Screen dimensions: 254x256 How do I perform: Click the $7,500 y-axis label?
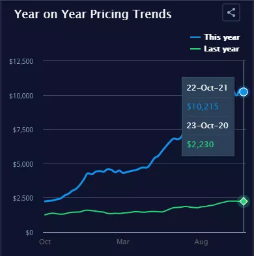[x=23, y=130]
